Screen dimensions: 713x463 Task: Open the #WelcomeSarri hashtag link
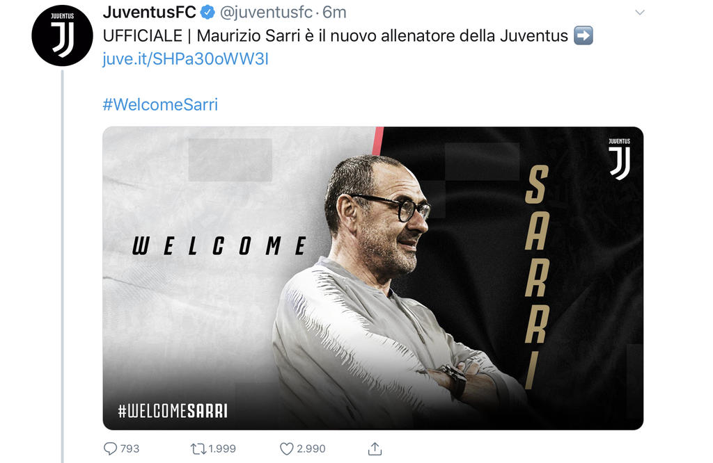point(160,104)
